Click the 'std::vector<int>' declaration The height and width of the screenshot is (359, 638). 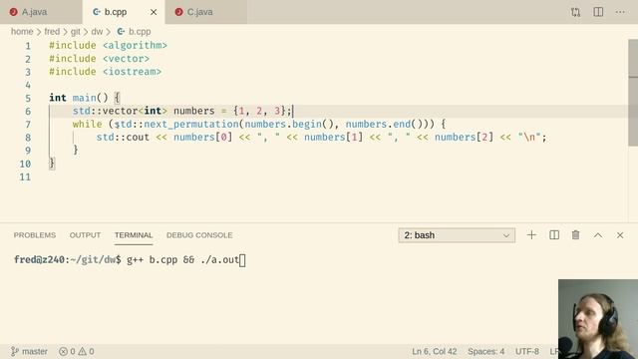(x=120, y=111)
